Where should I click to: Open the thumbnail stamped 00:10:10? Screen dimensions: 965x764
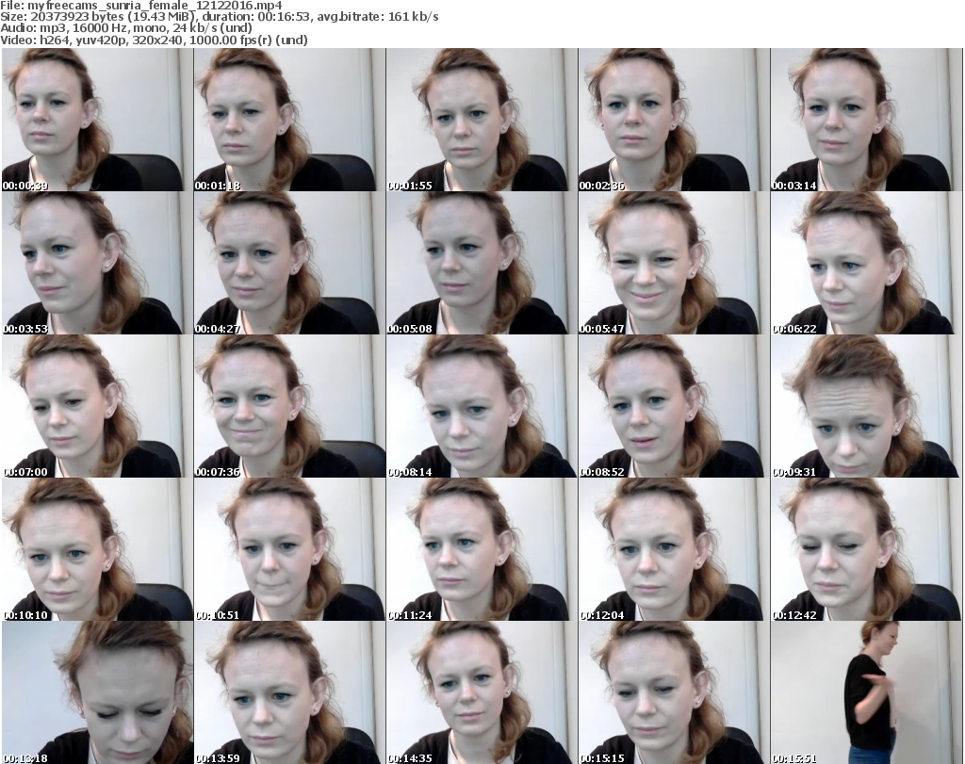pyautogui.click(x=97, y=550)
